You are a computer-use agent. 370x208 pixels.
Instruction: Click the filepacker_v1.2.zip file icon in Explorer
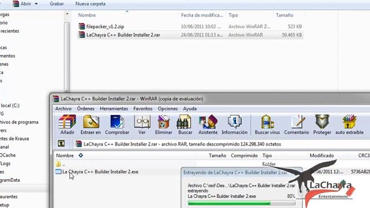pyautogui.click(x=82, y=27)
